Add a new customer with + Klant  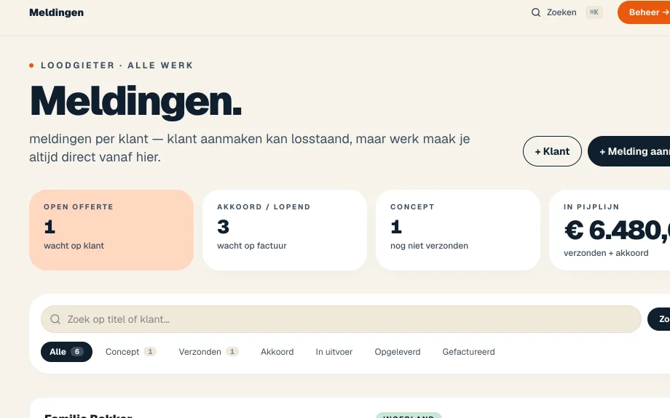click(552, 151)
